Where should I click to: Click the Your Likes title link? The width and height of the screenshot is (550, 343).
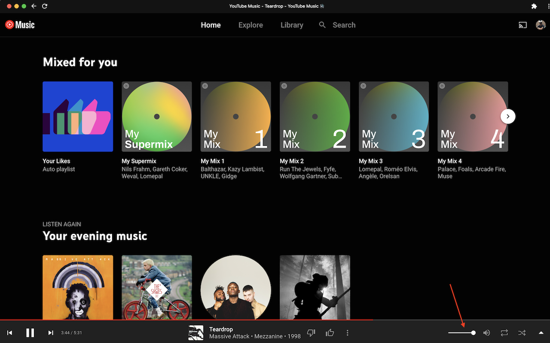tap(56, 161)
